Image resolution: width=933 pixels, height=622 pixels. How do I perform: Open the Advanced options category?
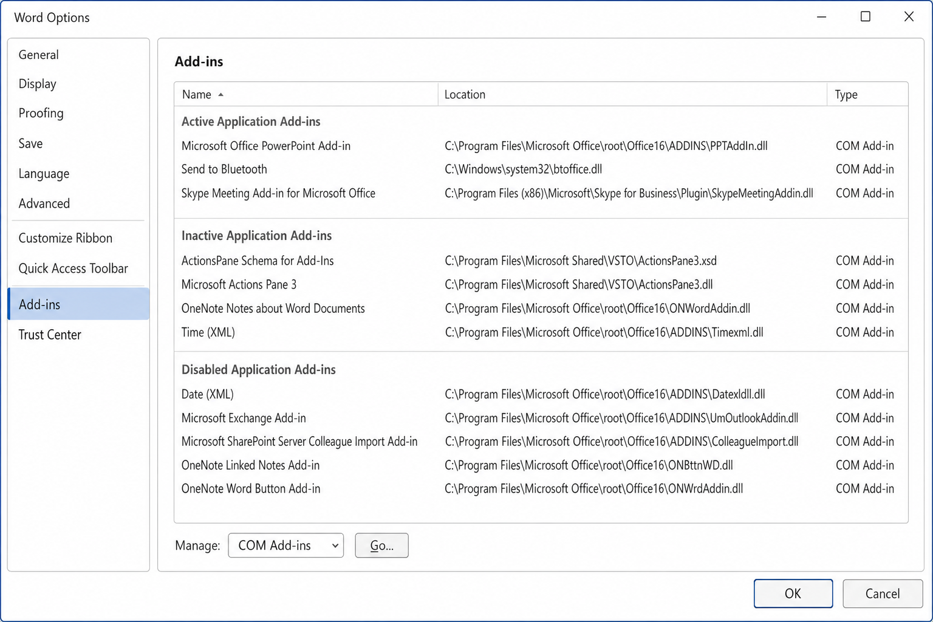pos(78,203)
